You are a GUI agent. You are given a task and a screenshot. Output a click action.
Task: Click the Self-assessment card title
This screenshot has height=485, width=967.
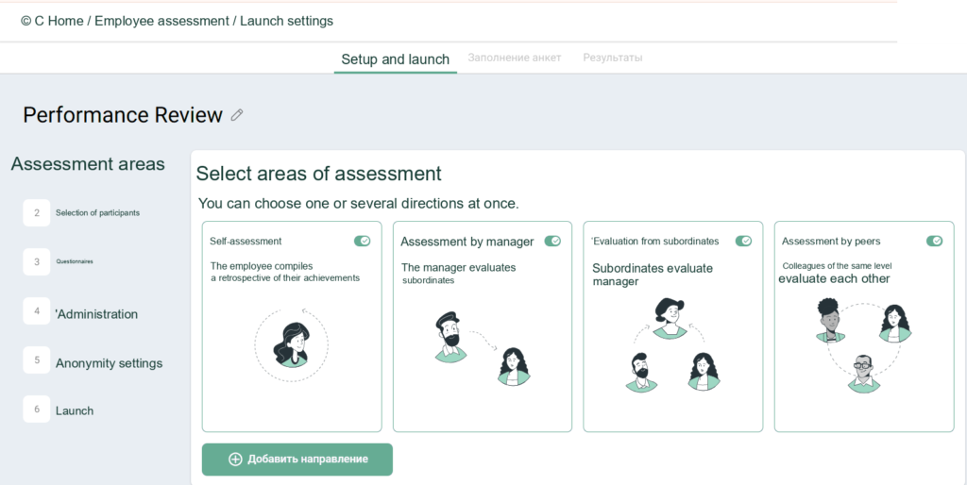pyautogui.click(x=246, y=242)
